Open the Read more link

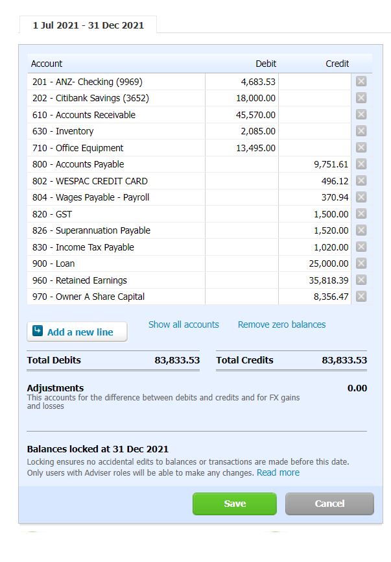click(x=278, y=472)
